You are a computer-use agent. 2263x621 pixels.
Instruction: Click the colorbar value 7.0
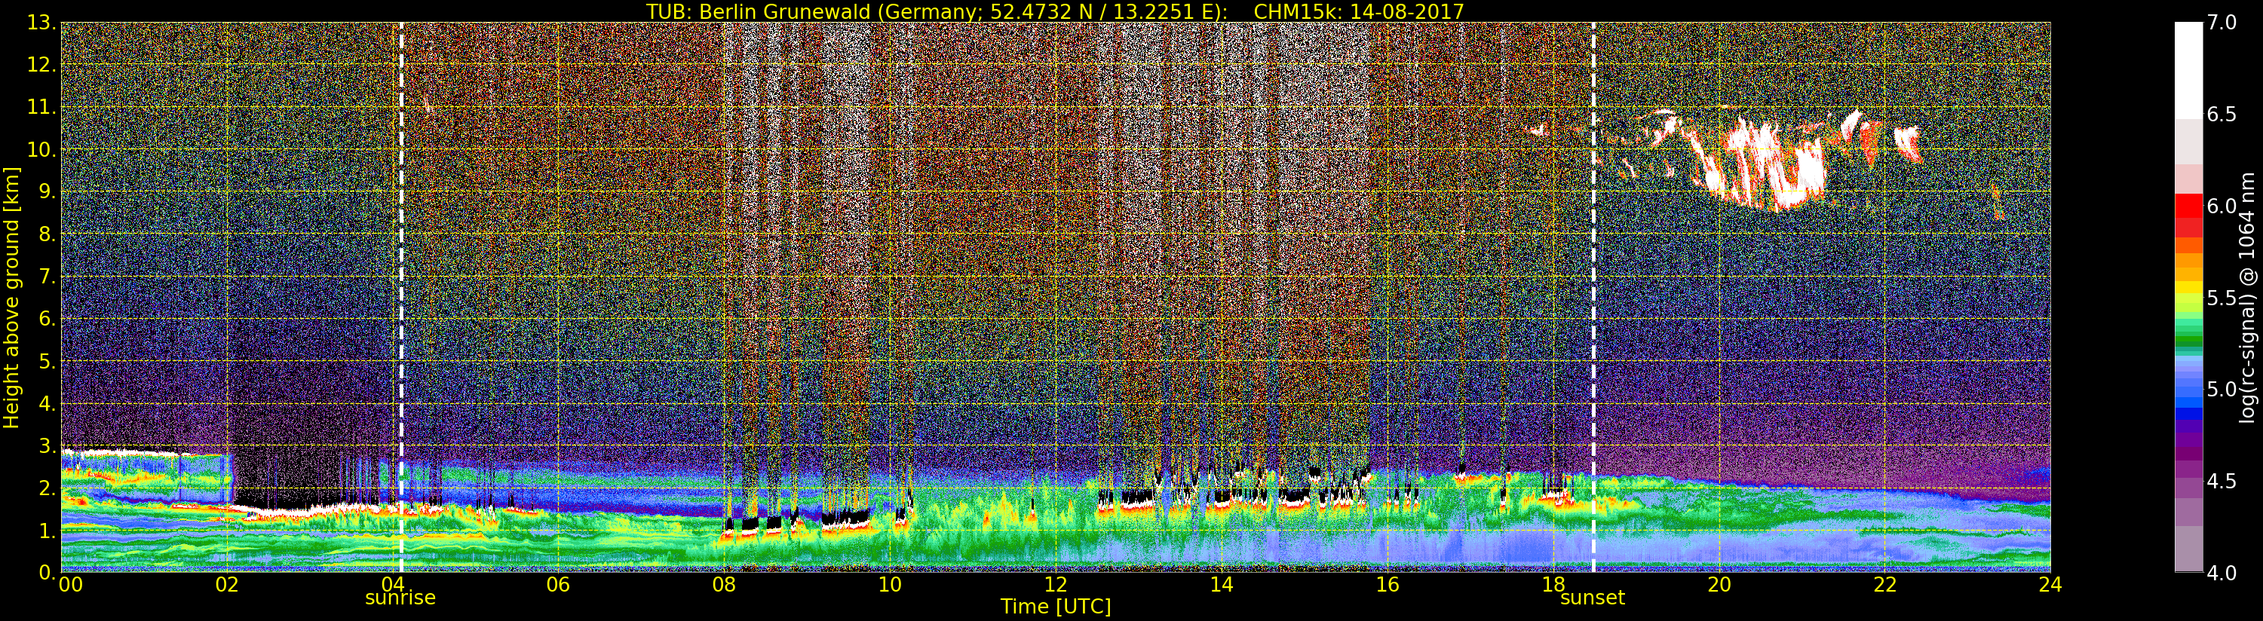2222,23
